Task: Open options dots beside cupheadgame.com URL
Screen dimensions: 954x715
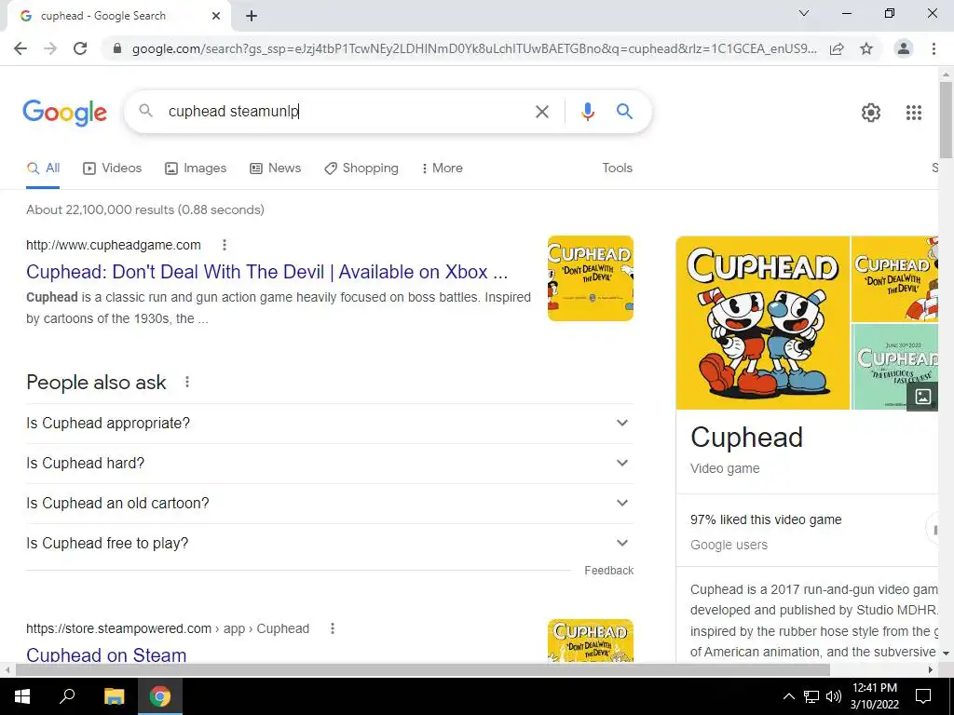Action: [225, 245]
